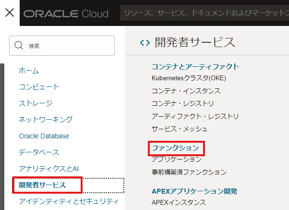
Task: Click the left edge menu scrollbar
Action: coord(2,136)
